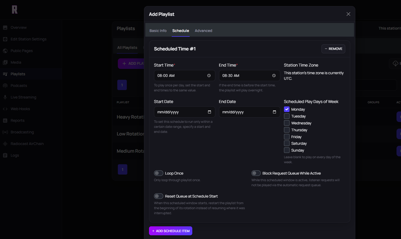The height and width of the screenshot is (239, 401).
Task: Click the R logo in the header
Action: pos(15,10)
